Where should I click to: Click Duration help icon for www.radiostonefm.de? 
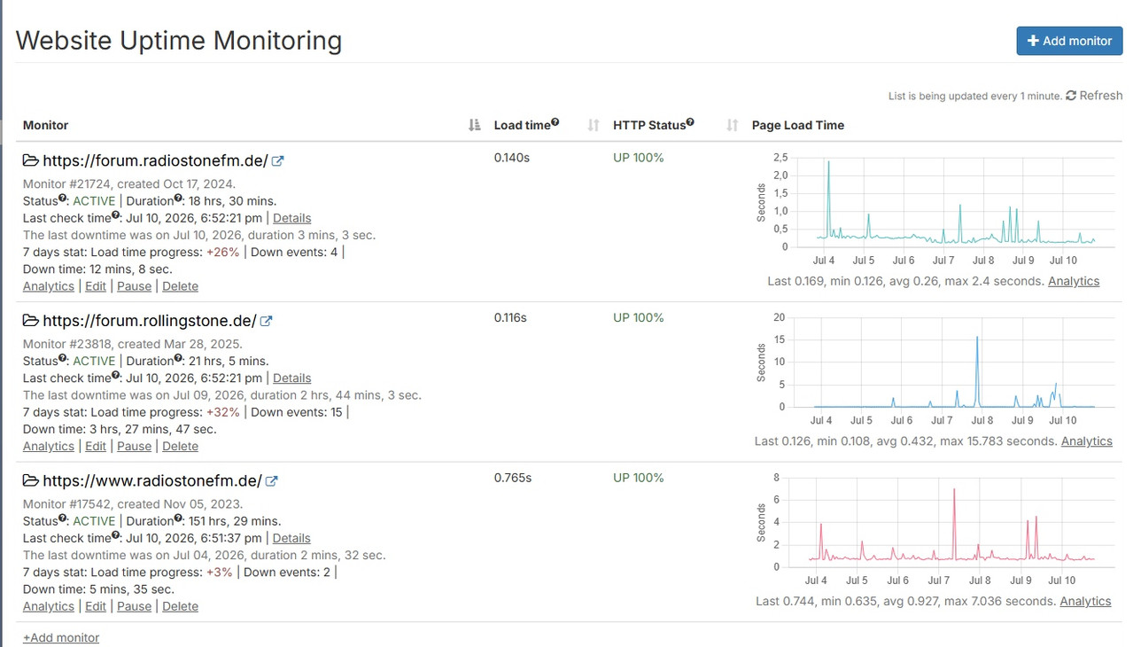pyautogui.click(x=177, y=518)
